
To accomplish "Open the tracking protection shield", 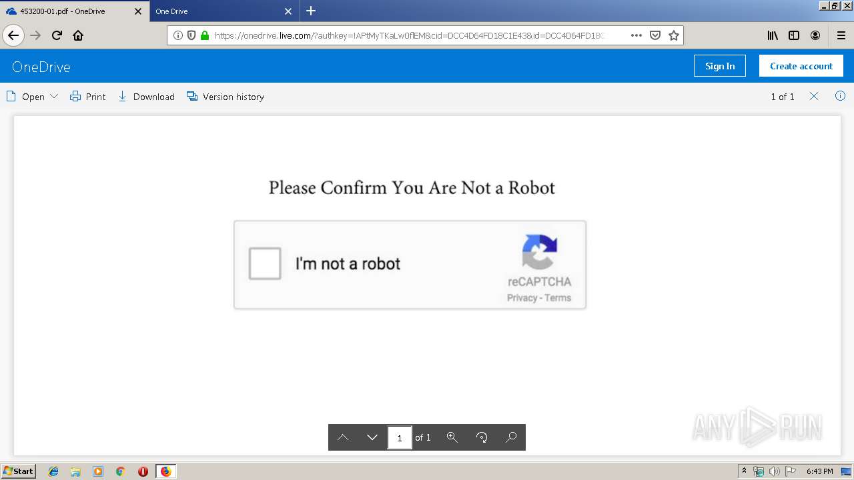I will tap(191, 35).
